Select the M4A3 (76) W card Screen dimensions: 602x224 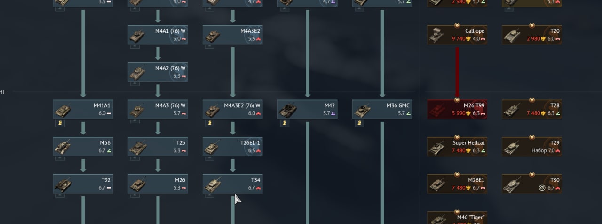pos(158,109)
